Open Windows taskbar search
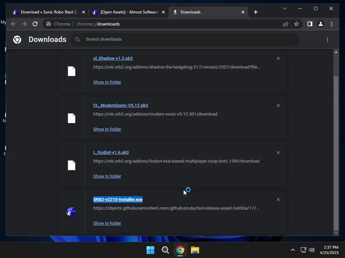 (165, 250)
